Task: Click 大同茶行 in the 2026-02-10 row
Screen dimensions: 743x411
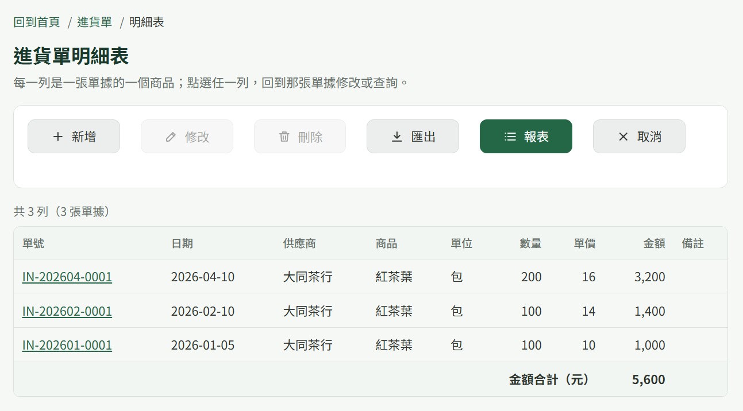Action: click(x=308, y=311)
